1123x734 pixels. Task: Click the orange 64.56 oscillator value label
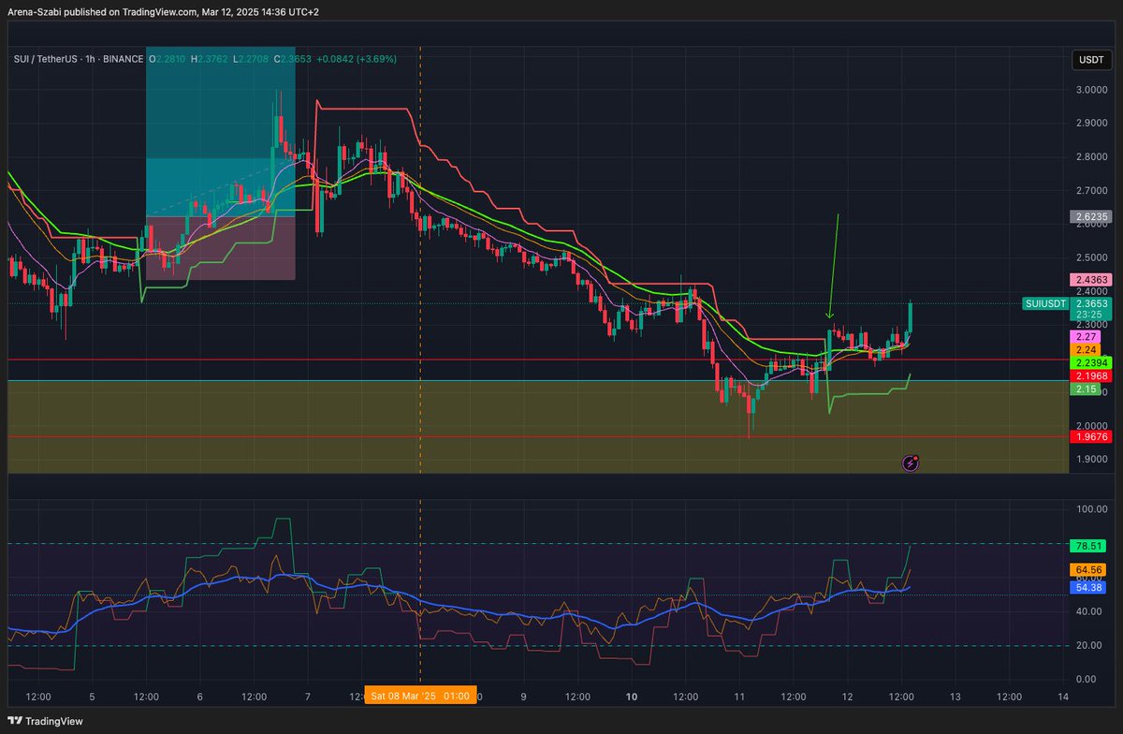pyautogui.click(x=1088, y=569)
